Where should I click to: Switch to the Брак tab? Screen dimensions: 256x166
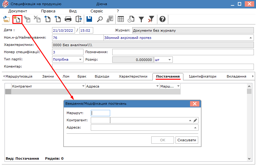pos(82,76)
